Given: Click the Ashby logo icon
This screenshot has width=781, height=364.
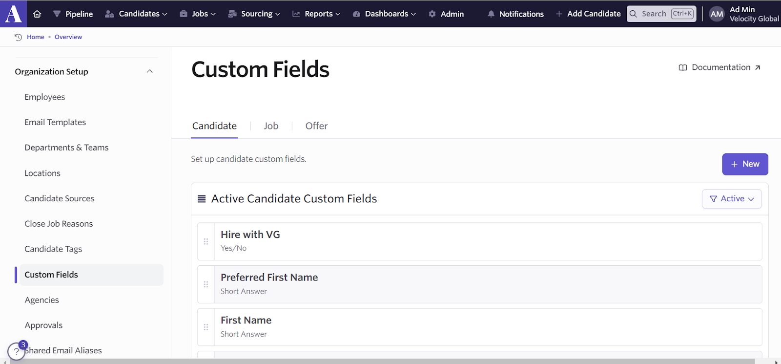Looking at the screenshot, I should (x=13, y=13).
